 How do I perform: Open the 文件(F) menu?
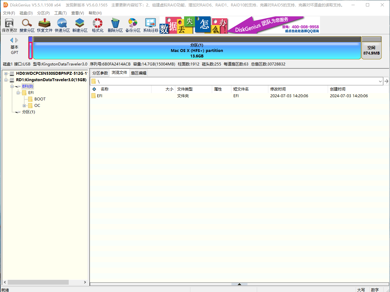(9, 13)
